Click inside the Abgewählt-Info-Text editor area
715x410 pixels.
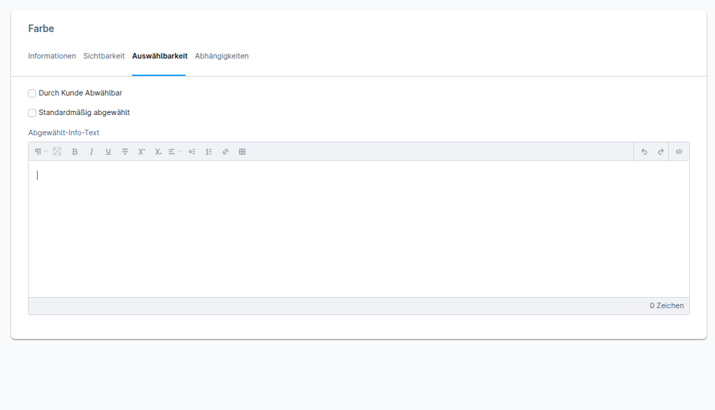(x=359, y=229)
